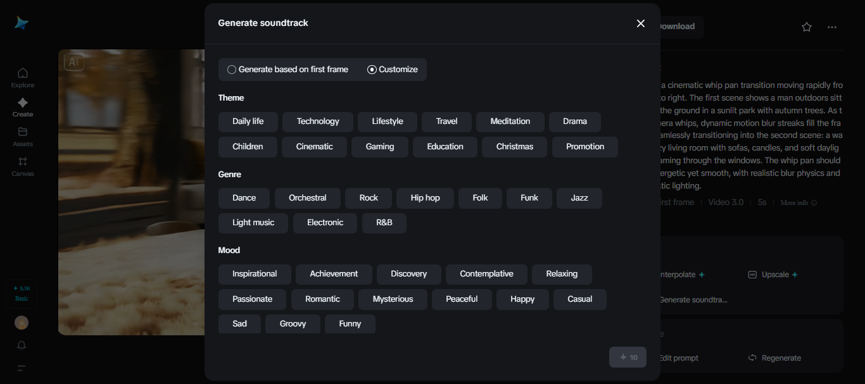Toggle the Cinematic theme chip
Screen dimensions: 865x384
314,147
